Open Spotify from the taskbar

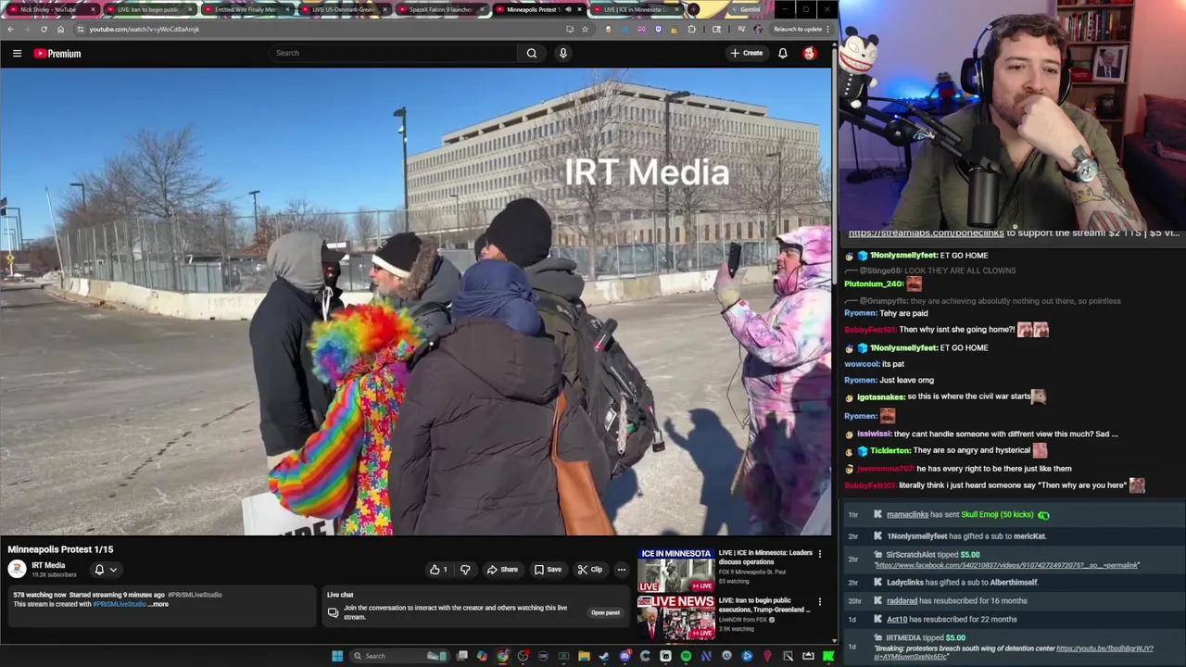(686, 656)
